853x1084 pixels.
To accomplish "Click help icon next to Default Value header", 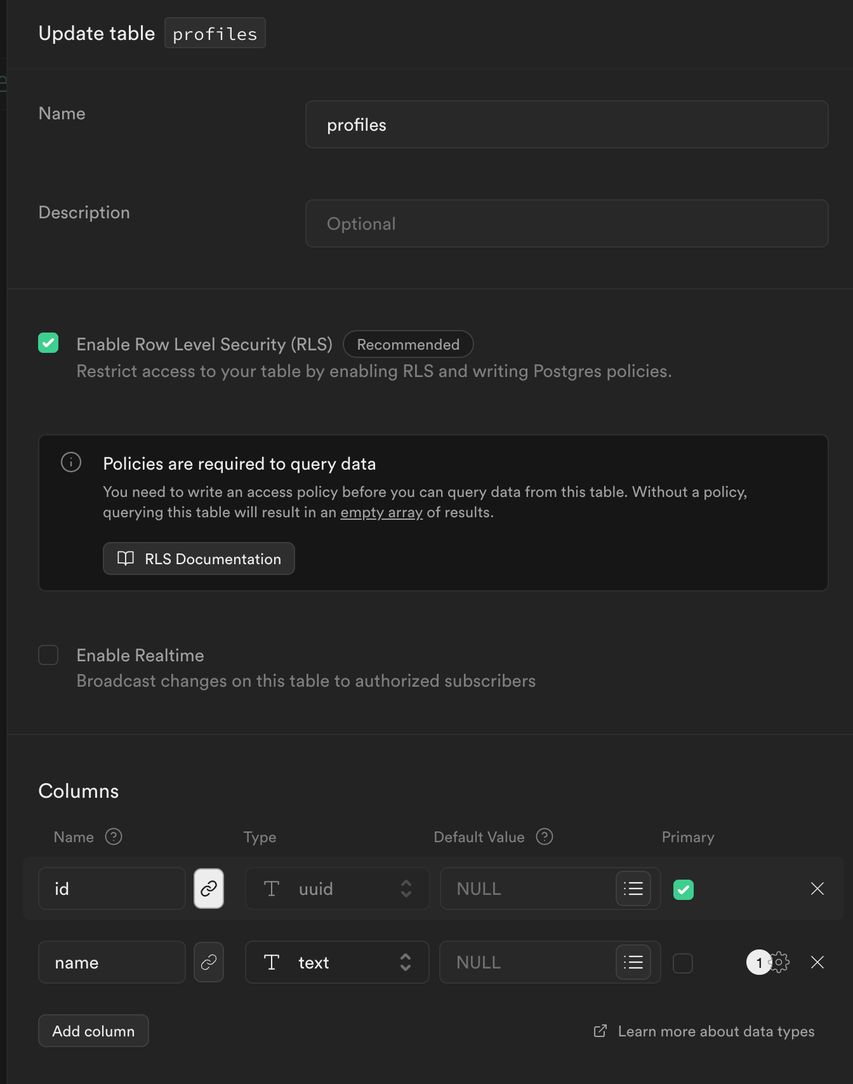I will [545, 836].
